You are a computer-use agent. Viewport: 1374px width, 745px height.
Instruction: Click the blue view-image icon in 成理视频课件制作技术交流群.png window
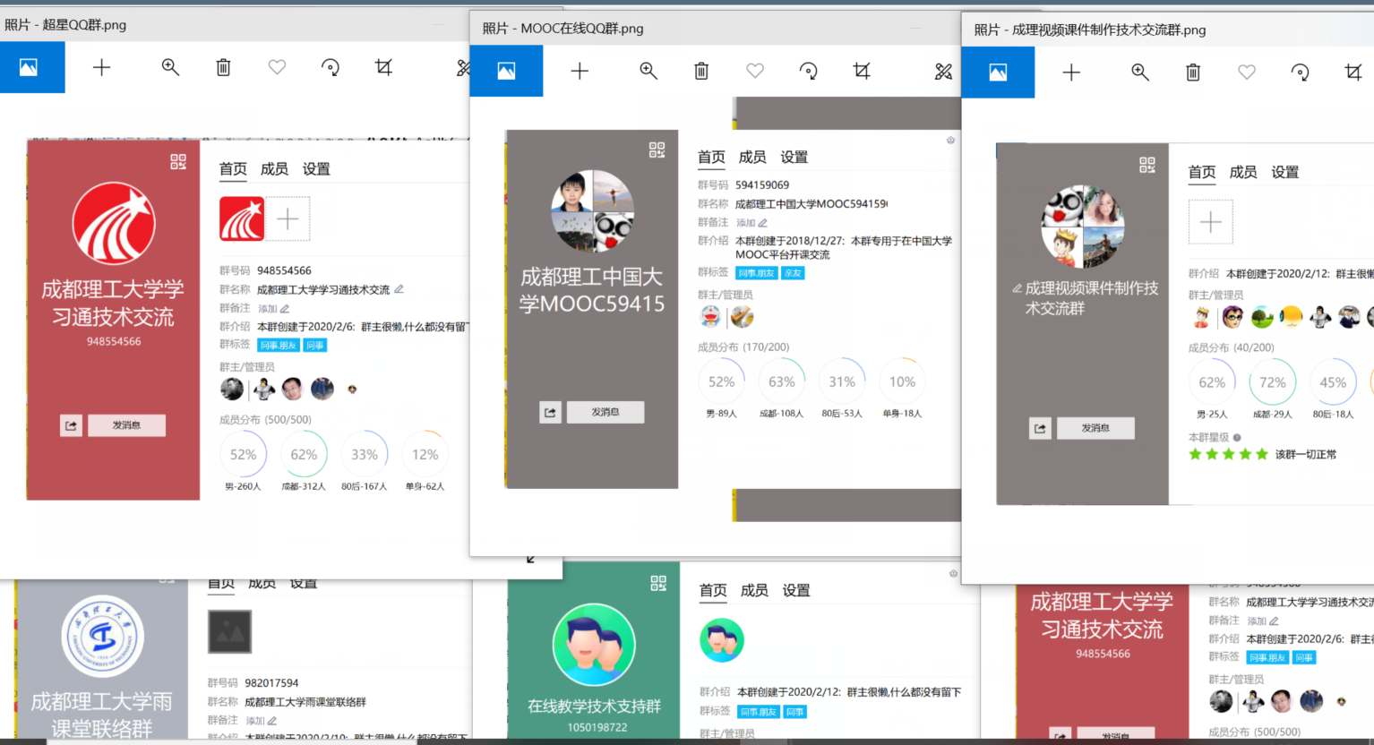click(998, 73)
